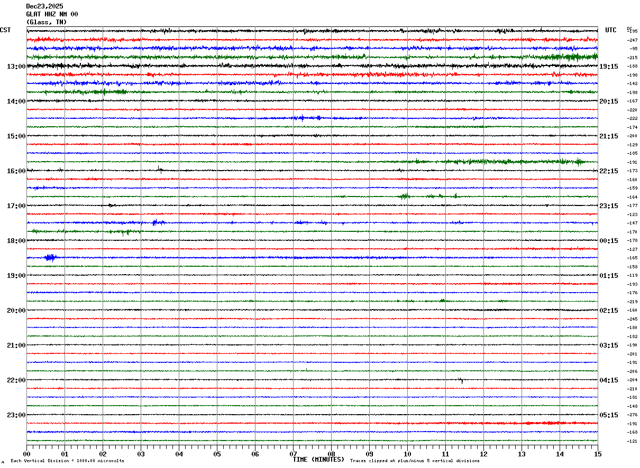Click the CST timezone label
This screenshot has height=468, width=640.
pyautogui.click(x=5, y=30)
